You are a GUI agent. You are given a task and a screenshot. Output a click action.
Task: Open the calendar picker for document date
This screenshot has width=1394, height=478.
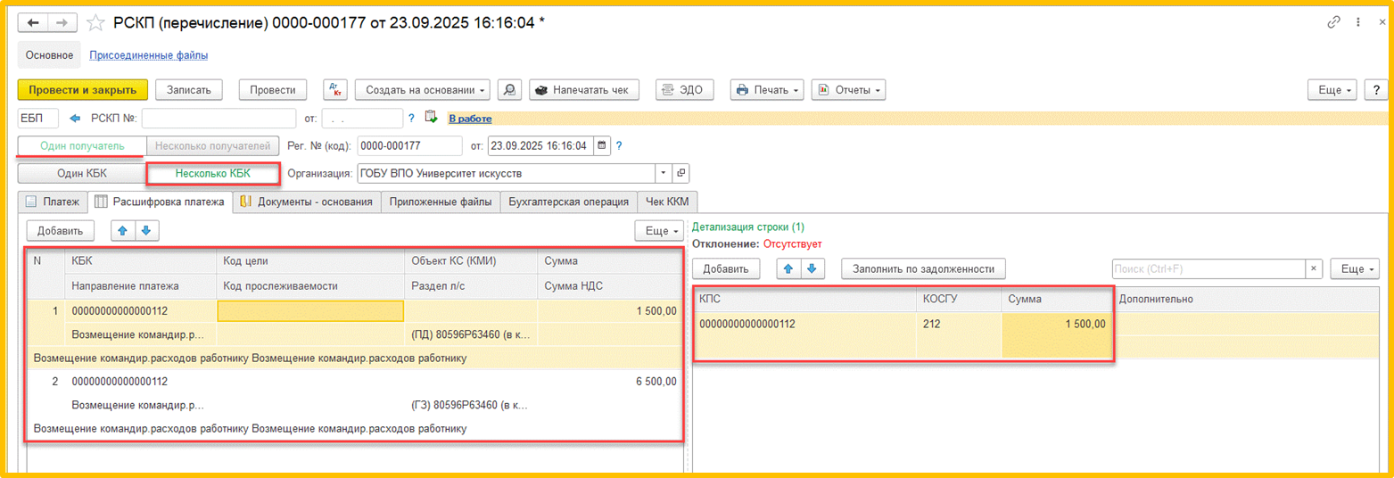(602, 145)
